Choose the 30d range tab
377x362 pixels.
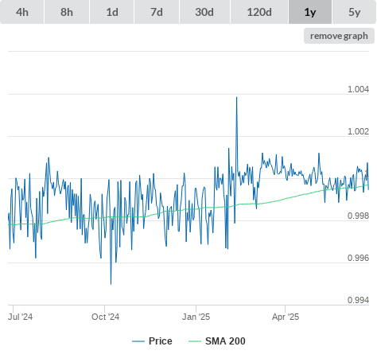204,12
